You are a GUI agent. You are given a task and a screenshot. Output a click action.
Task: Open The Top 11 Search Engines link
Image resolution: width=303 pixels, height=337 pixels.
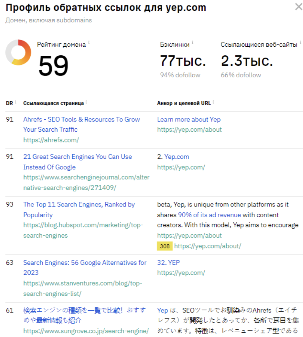tap(79, 210)
